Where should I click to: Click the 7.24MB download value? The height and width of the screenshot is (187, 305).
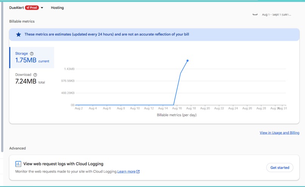click(x=26, y=81)
